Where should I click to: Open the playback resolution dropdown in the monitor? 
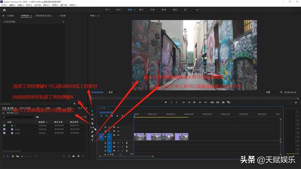(x=271, y=92)
